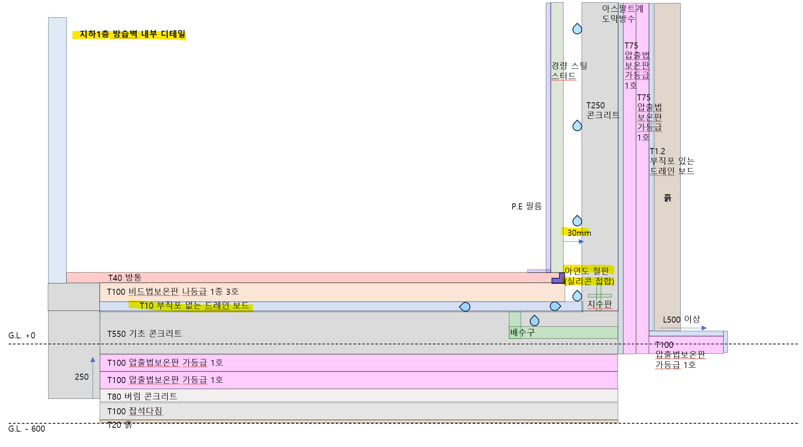Click the T100 비드법보온판 나등급 1종 3호 label
The width and height of the screenshot is (803, 447).
pos(172,292)
